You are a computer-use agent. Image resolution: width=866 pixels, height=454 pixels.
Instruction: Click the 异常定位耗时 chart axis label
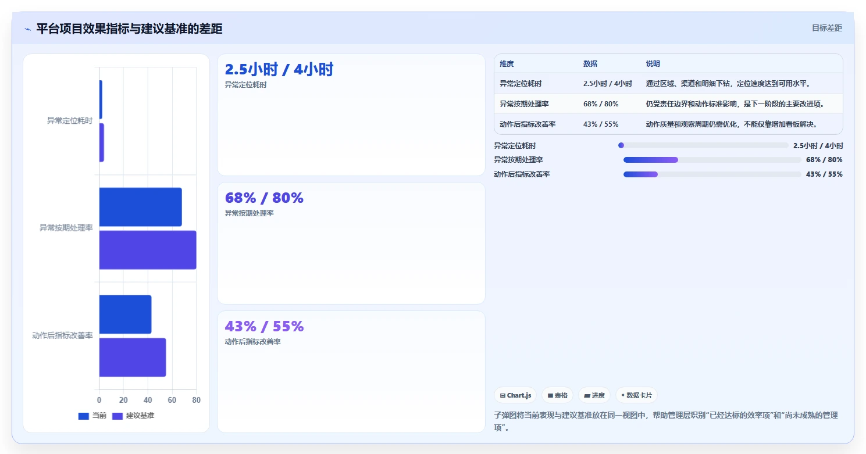[x=70, y=121]
